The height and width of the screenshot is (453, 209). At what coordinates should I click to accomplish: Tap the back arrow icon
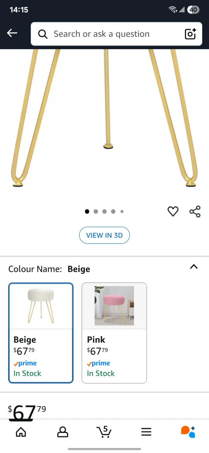[12, 33]
